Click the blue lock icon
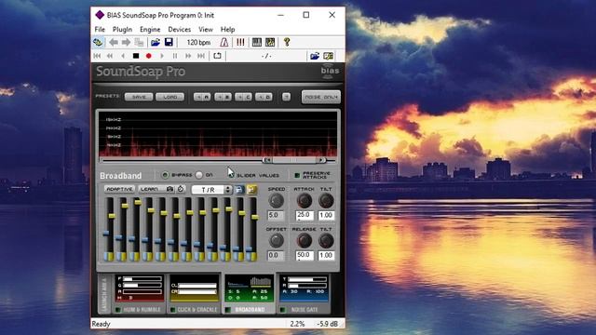 239,189
